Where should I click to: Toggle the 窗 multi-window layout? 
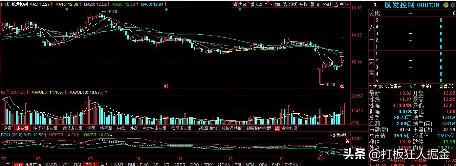(x=319, y=4)
